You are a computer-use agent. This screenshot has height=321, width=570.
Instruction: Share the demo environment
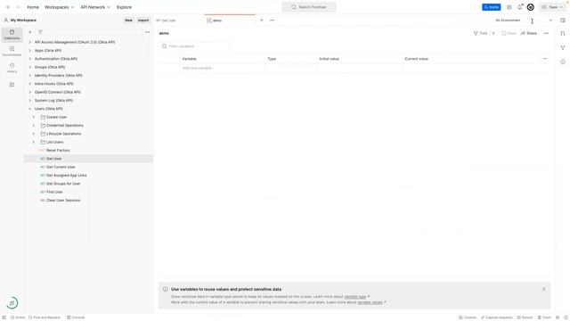coord(528,33)
